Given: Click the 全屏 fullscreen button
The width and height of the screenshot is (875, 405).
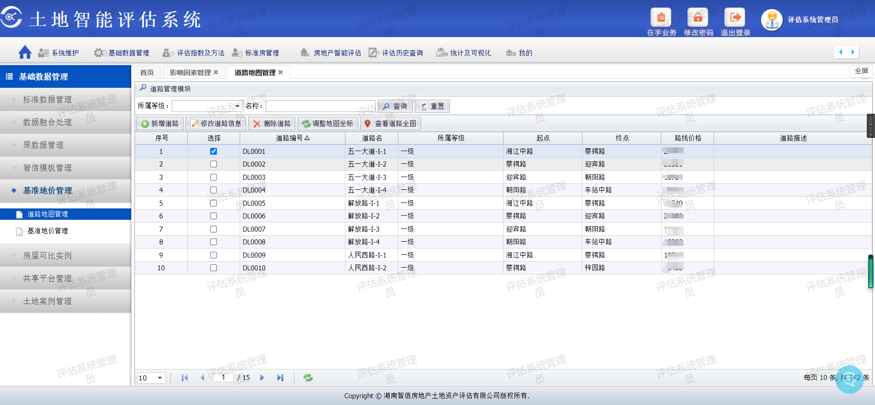Looking at the screenshot, I should pos(861,71).
